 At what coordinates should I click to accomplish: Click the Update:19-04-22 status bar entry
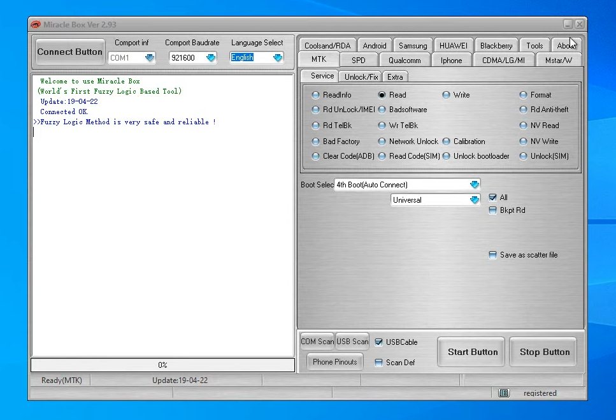click(x=180, y=380)
